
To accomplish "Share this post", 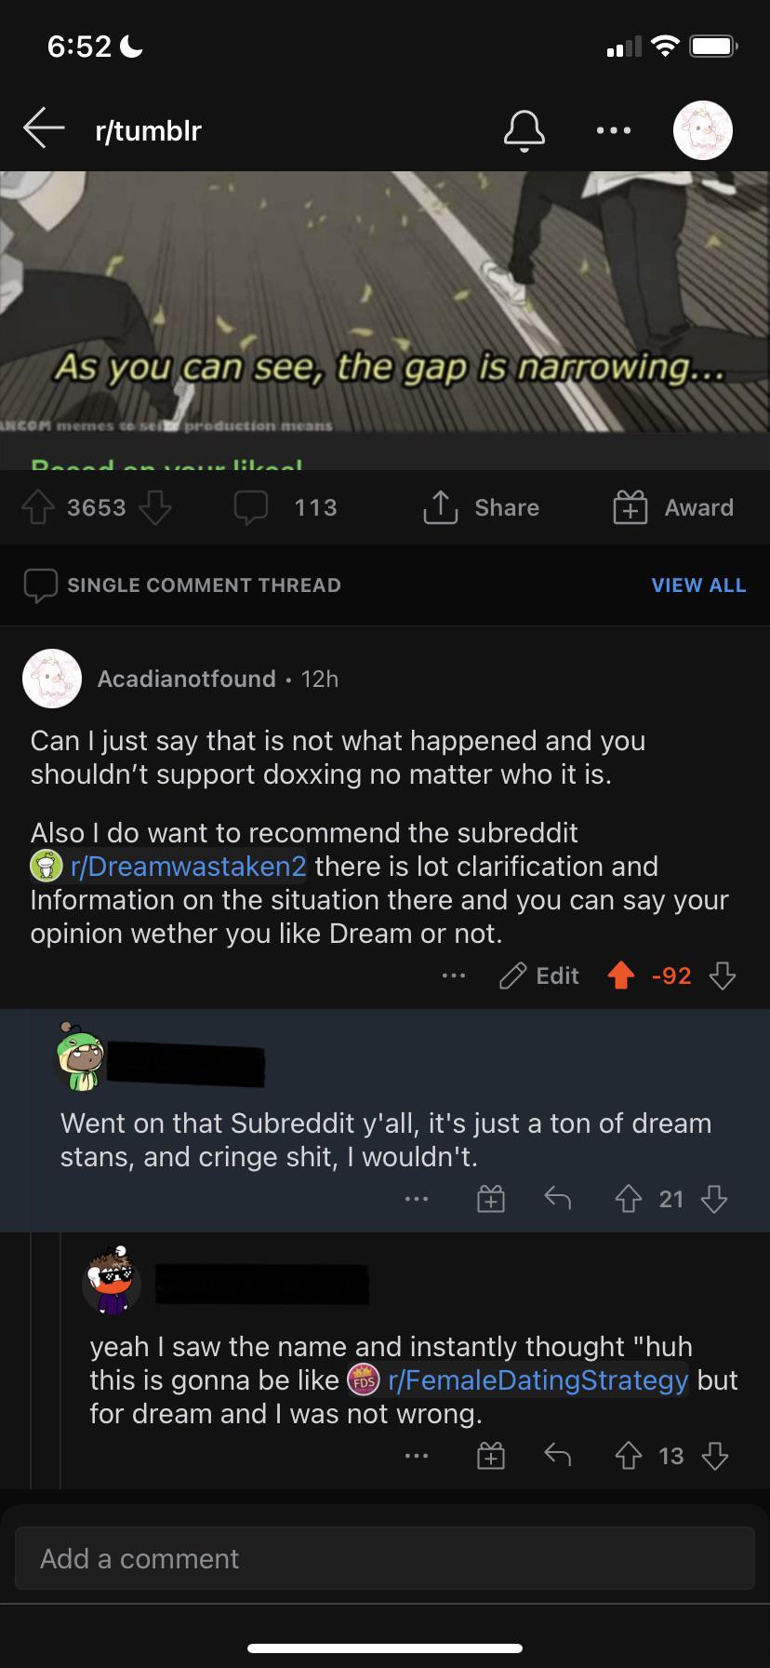I will pos(482,507).
